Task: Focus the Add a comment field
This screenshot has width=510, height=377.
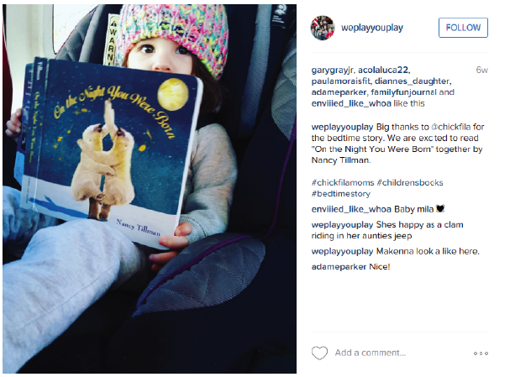Action: point(371,353)
